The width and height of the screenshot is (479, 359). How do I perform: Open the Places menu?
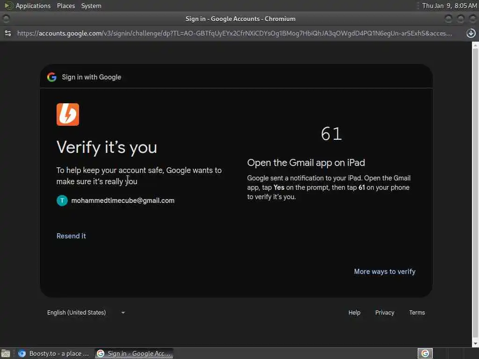tap(66, 6)
